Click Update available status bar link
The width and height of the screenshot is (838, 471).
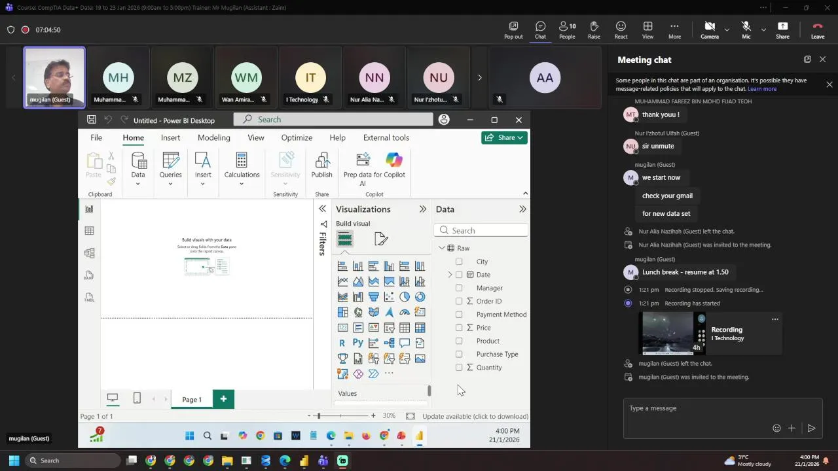pos(475,416)
